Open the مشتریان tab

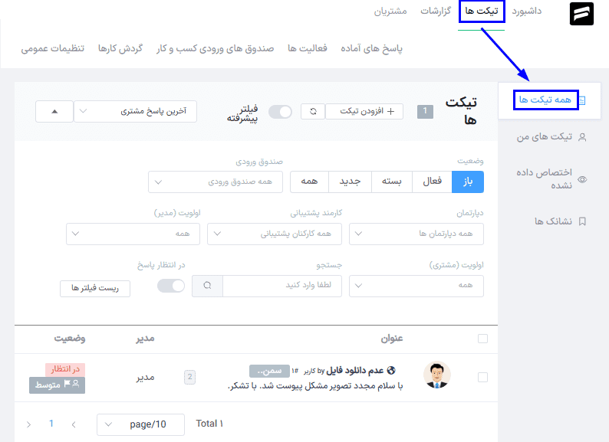pyautogui.click(x=390, y=11)
